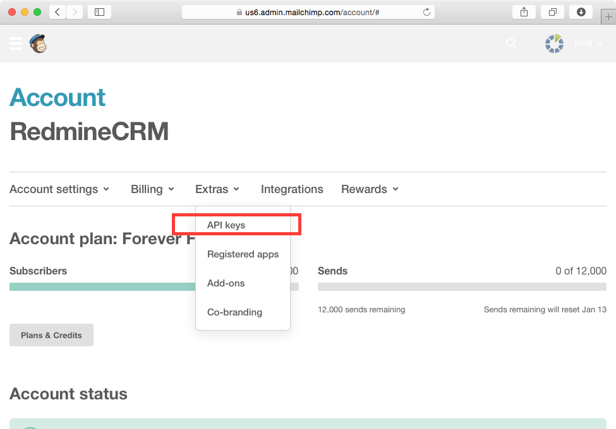Open the Safari downloads list
Image resolution: width=616 pixels, height=429 pixels.
[581, 11]
